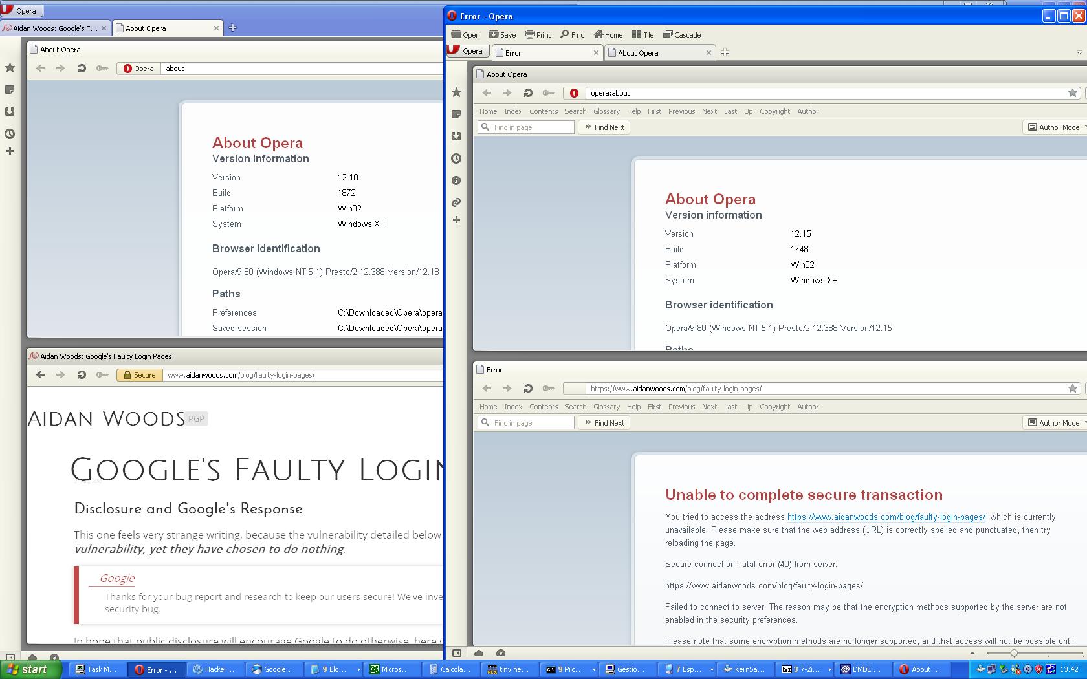Click the Secure badge on aidanwoods address bar
This screenshot has width=1087, height=679.
pyautogui.click(x=139, y=375)
